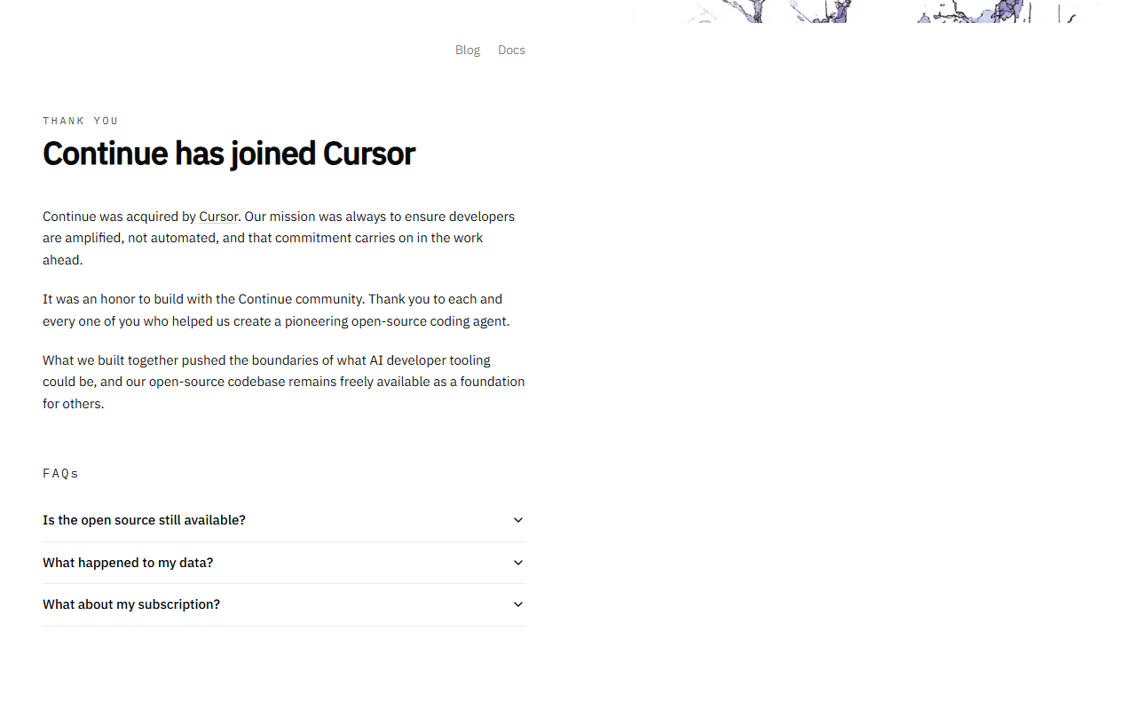Viewport: 1136px width, 710px height.
Task: Click the purple sketch illustration at top
Action: pos(866,12)
